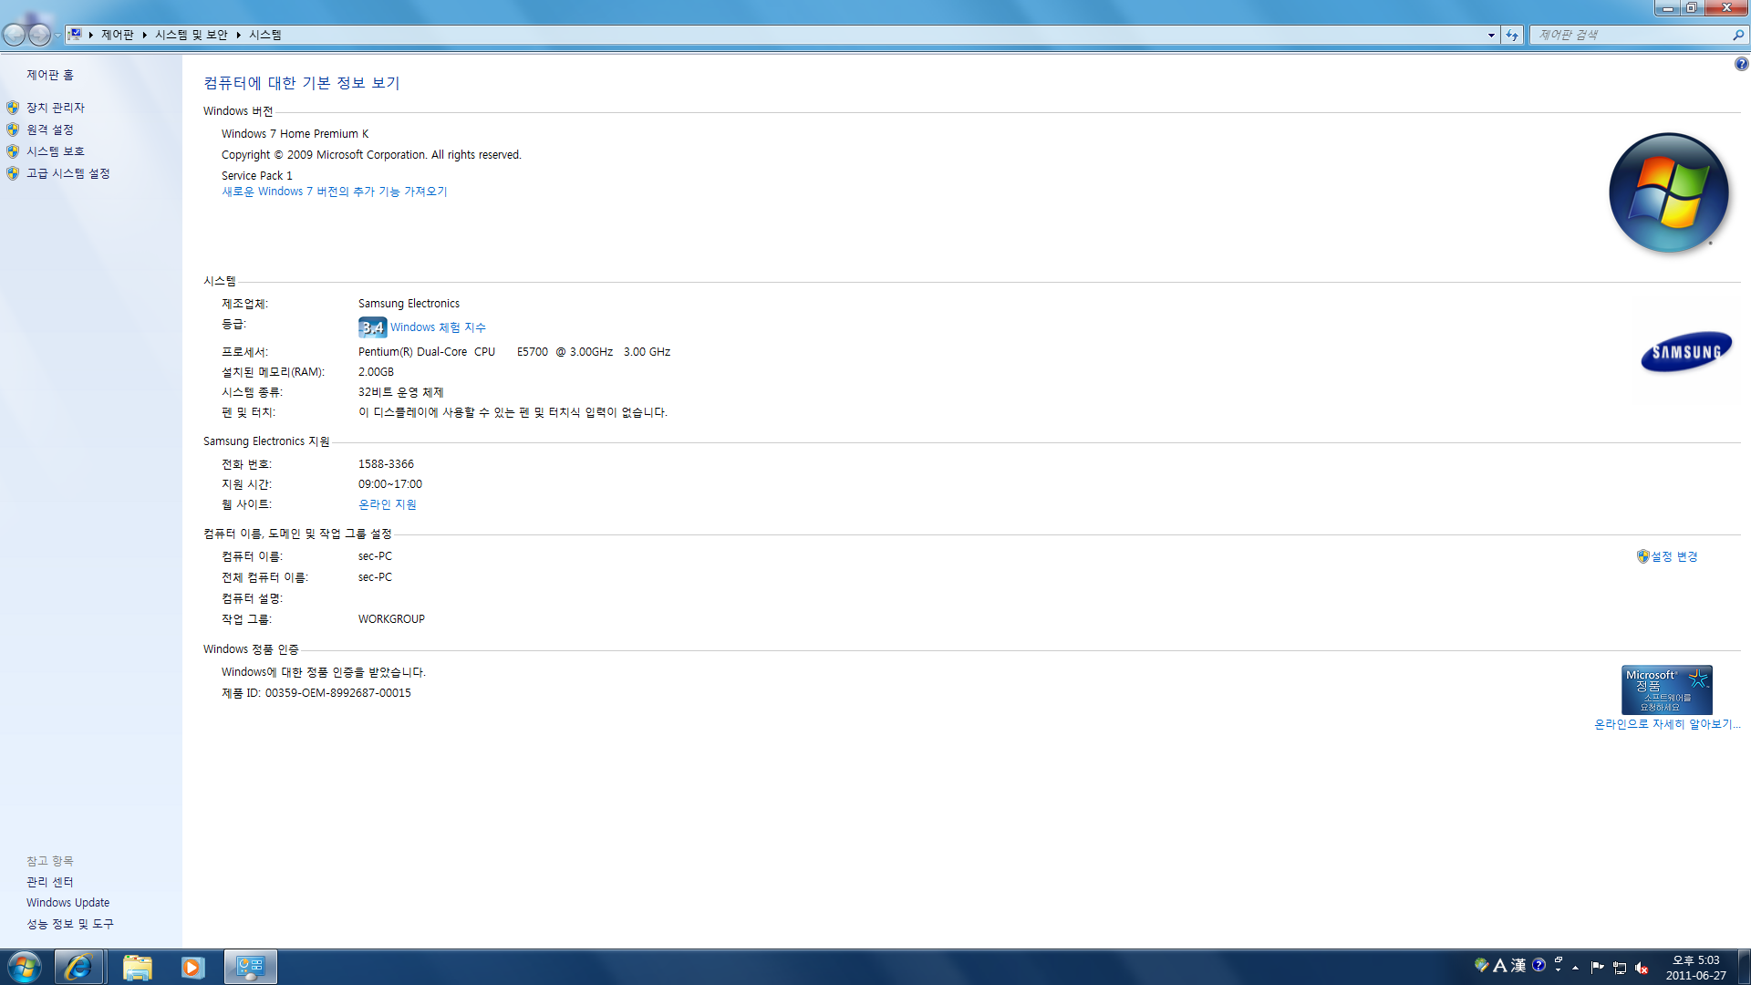This screenshot has width=1751, height=985.
Task: Click the 3.4 experience index score badge
Action: (x=372, y=327)
